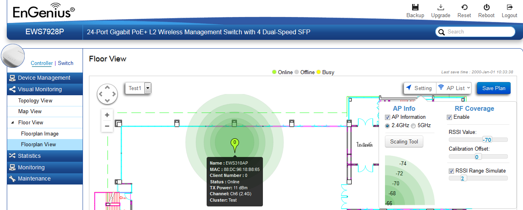Image resolution: width=523 pixels, height=210 pixels.
Task: Zoom in with the plus button
Action: 107,115
